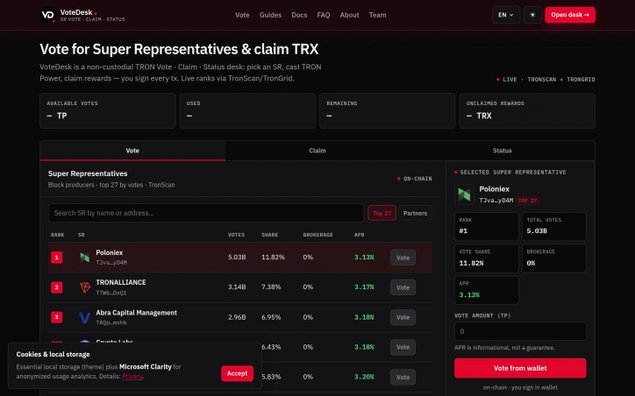This screenshot has height=396, width=635.
Task: Click the VoteDesk VD logo icon
Action: tap(47, 15)
